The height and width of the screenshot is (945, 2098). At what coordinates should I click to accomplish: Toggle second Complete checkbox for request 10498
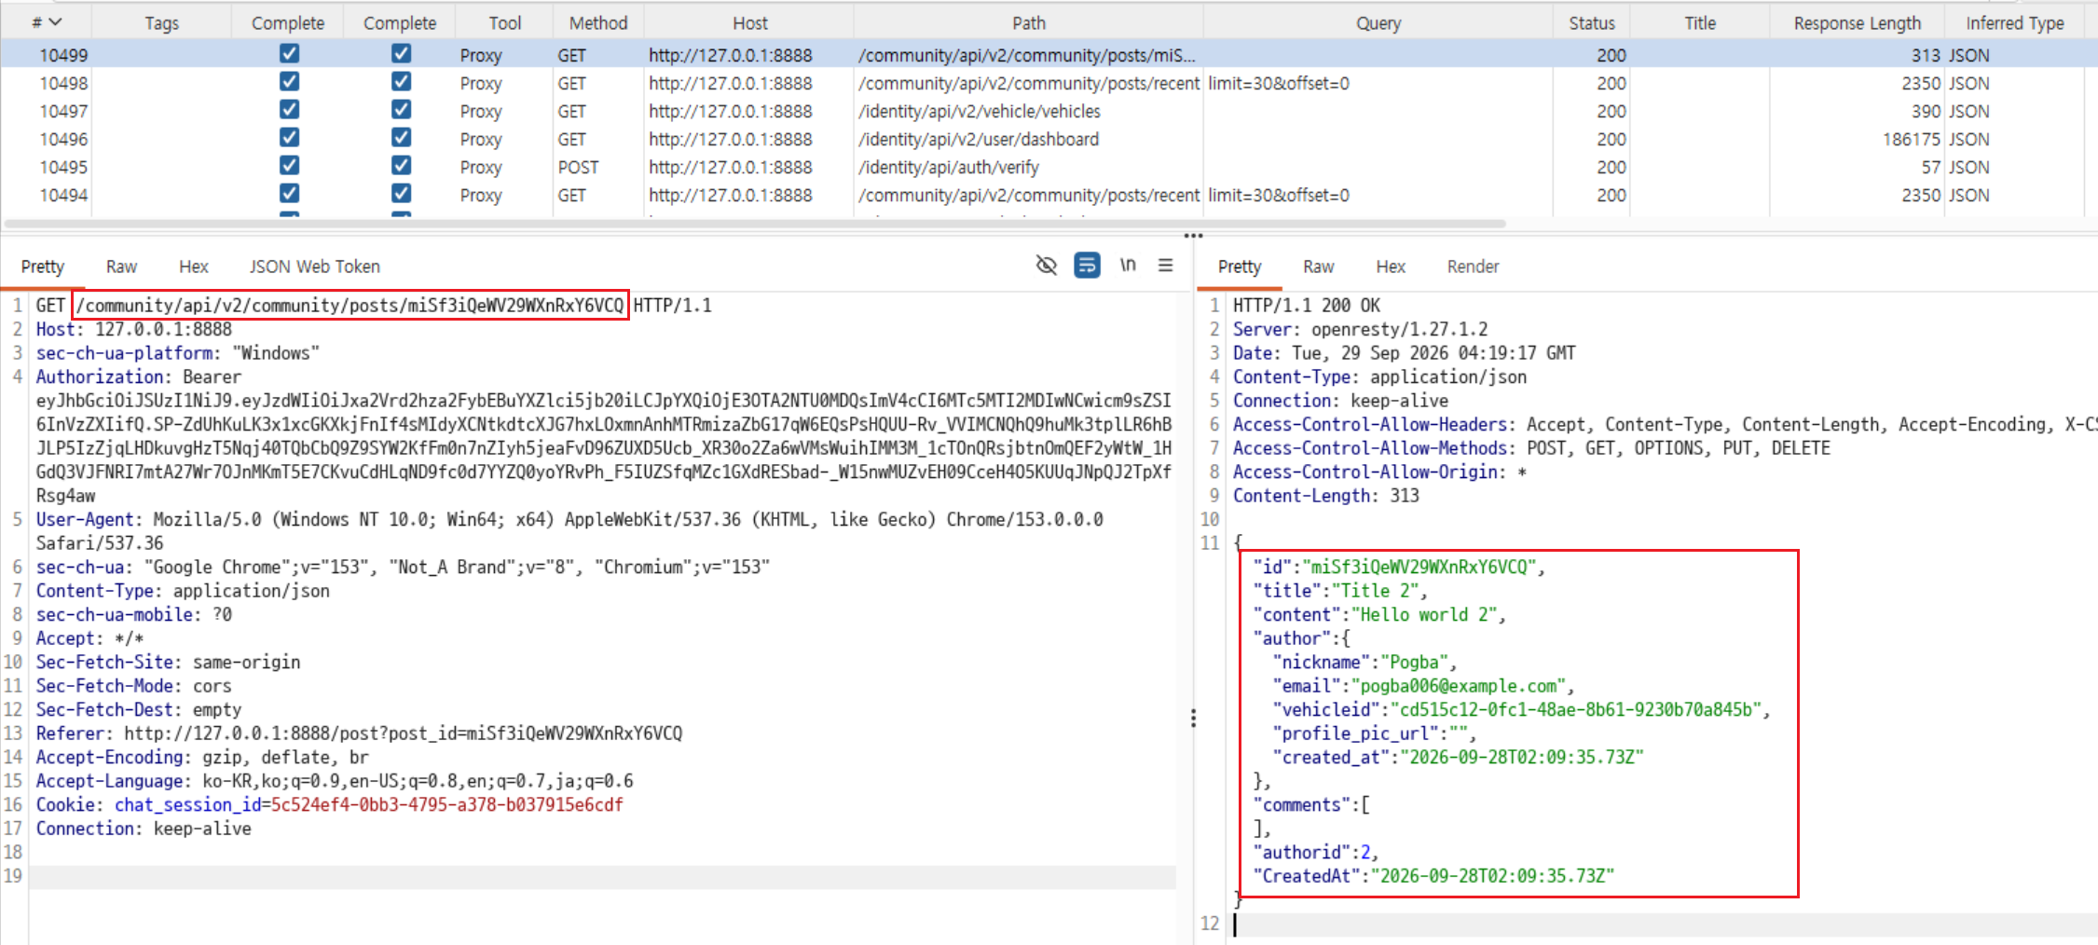[x=401, y=82]
